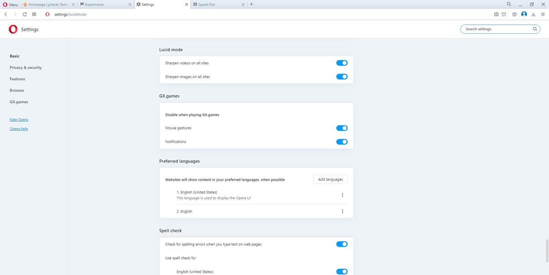Click the back navigation arrow
This screenshot has width=549, height=275.
5,14
